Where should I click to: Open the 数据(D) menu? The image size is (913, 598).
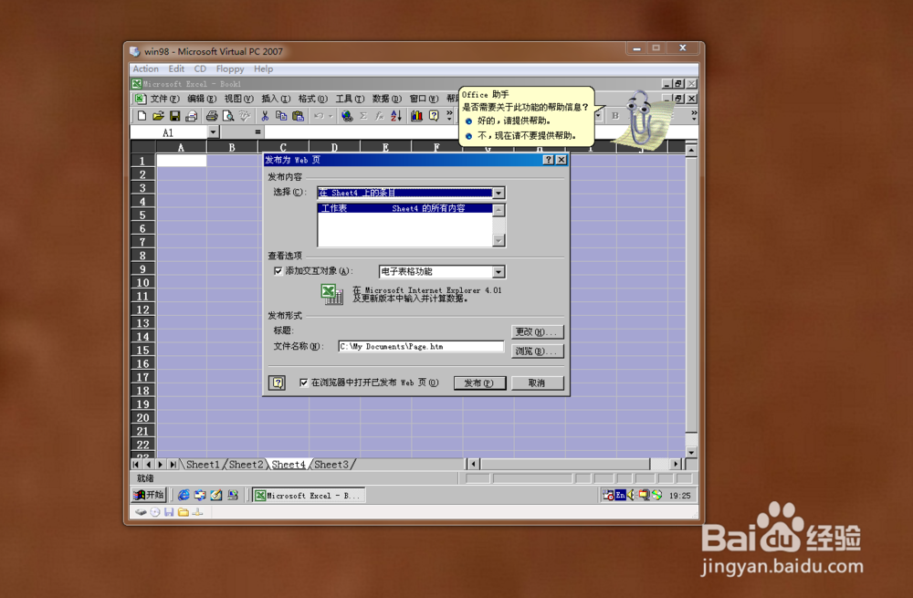[386, 99]
